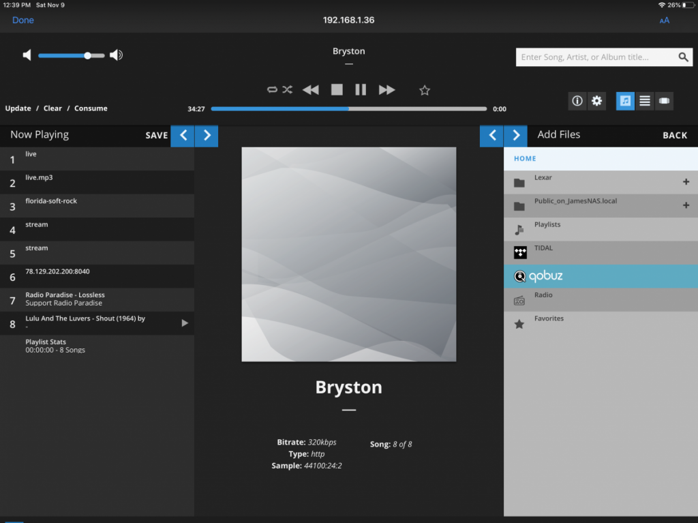
Task: Click left chevron of Add Files panel
Action: point(492,136)
